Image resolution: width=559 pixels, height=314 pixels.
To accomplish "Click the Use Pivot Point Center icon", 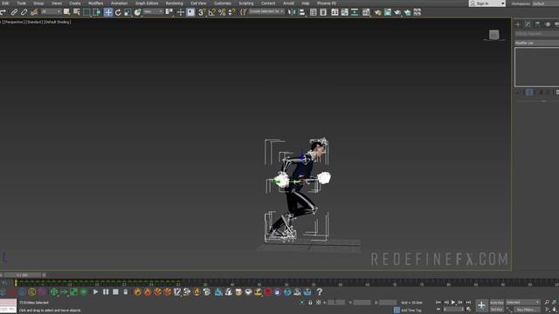I will [x=169, y=12].
